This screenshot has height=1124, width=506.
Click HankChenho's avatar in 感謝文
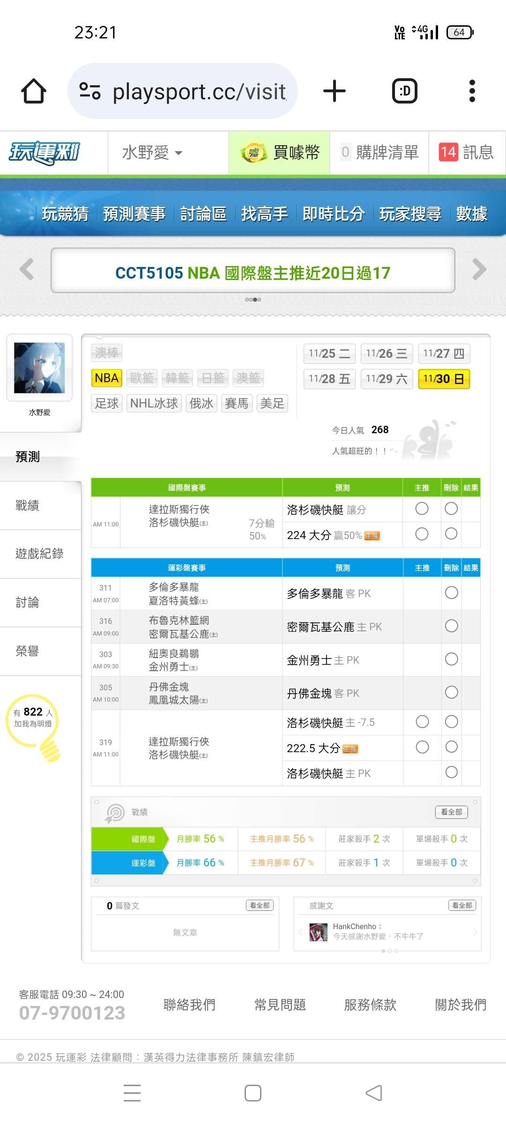click(x=319, y=932)
